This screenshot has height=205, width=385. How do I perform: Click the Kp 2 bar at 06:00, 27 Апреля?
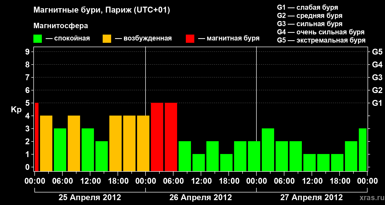282,156
